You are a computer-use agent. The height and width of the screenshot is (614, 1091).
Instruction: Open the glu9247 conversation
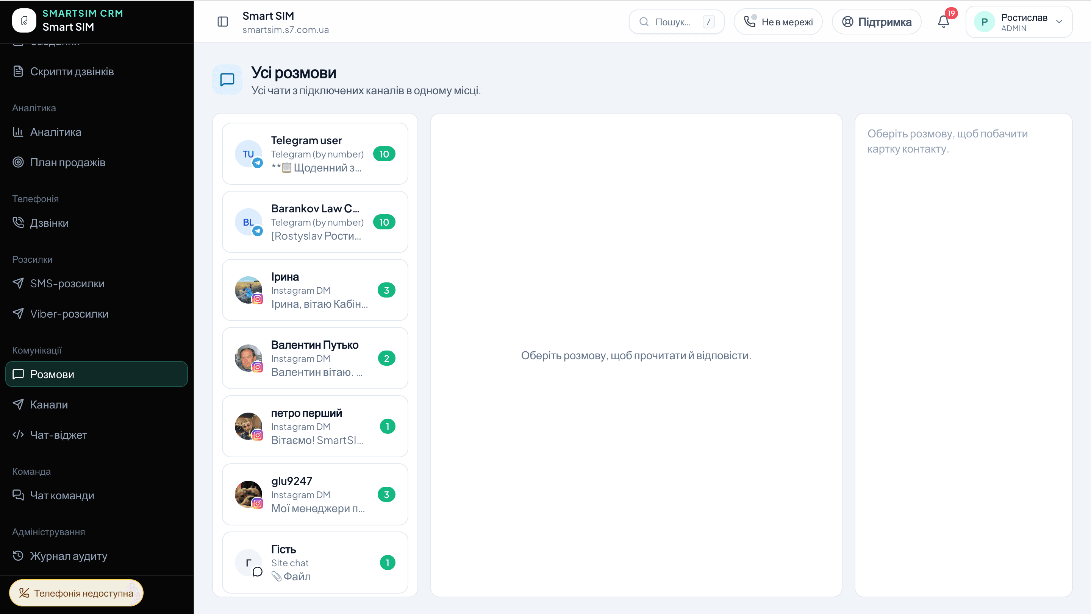[315, 495]
